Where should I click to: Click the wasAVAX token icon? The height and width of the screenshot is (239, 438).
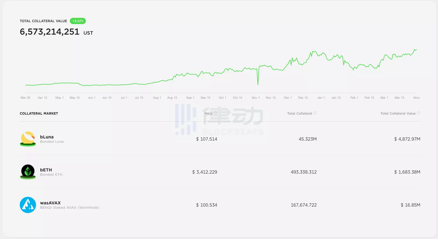click(x=28, y=205)
